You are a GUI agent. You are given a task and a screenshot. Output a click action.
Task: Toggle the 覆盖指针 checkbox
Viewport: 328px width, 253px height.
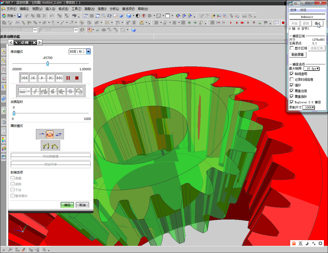point(292,97)
